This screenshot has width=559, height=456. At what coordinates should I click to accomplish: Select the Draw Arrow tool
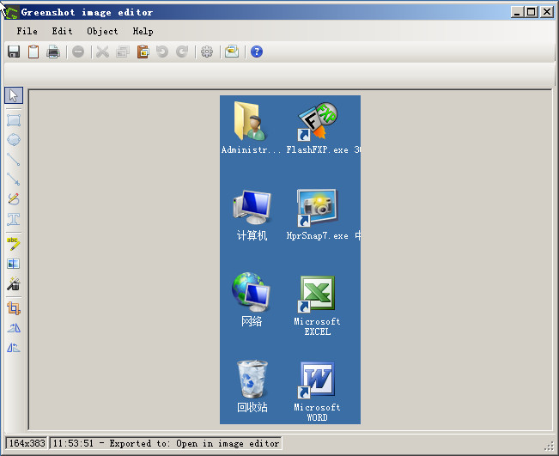[x=14, y=179]
